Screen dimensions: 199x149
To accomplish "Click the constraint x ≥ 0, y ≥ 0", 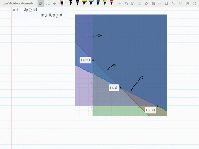I will (x=52, y=15).
